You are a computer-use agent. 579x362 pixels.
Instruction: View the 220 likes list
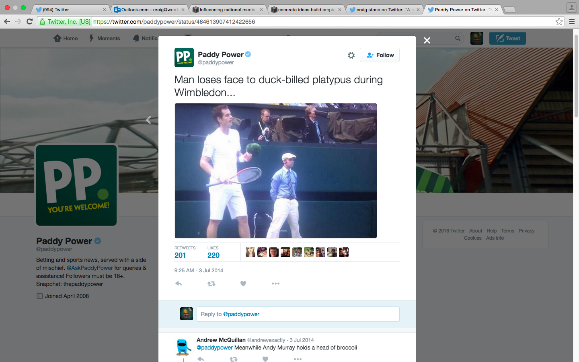[214, 252]
